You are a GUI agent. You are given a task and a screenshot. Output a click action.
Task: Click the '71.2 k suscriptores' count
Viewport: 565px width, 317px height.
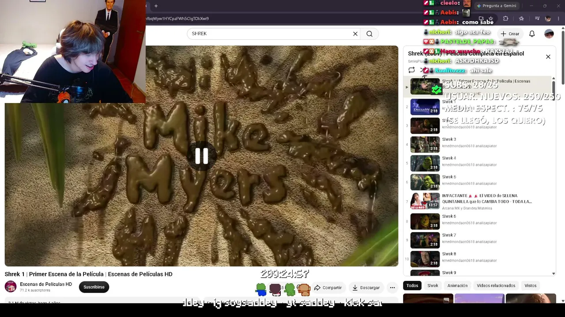[x=35, y=291]
